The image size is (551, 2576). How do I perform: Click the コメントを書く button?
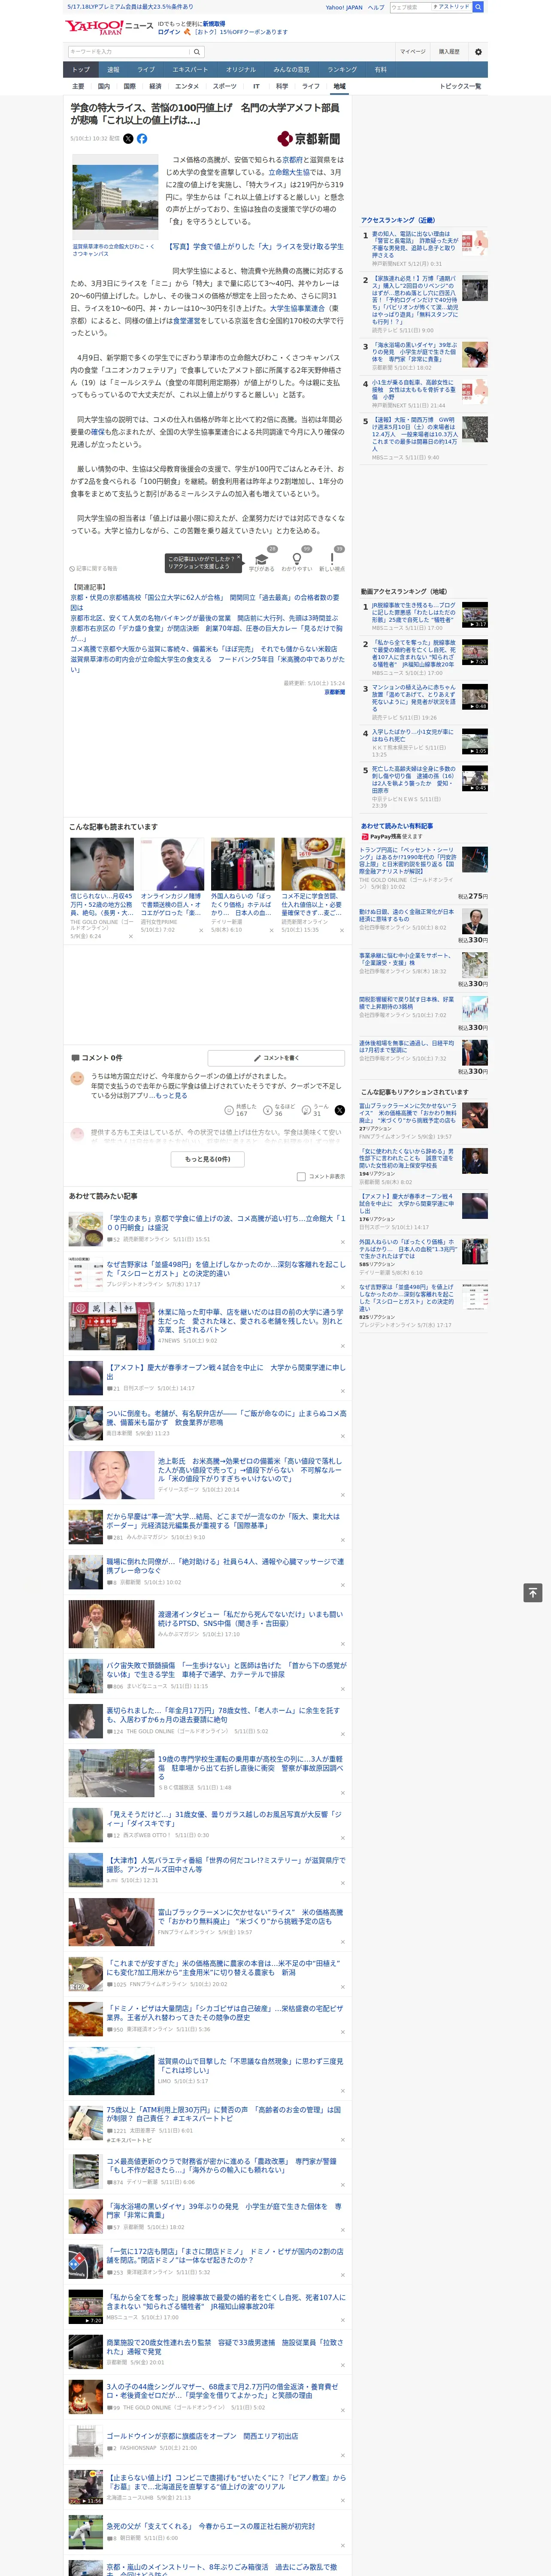pyautogui.click(x=276, y=1057)
